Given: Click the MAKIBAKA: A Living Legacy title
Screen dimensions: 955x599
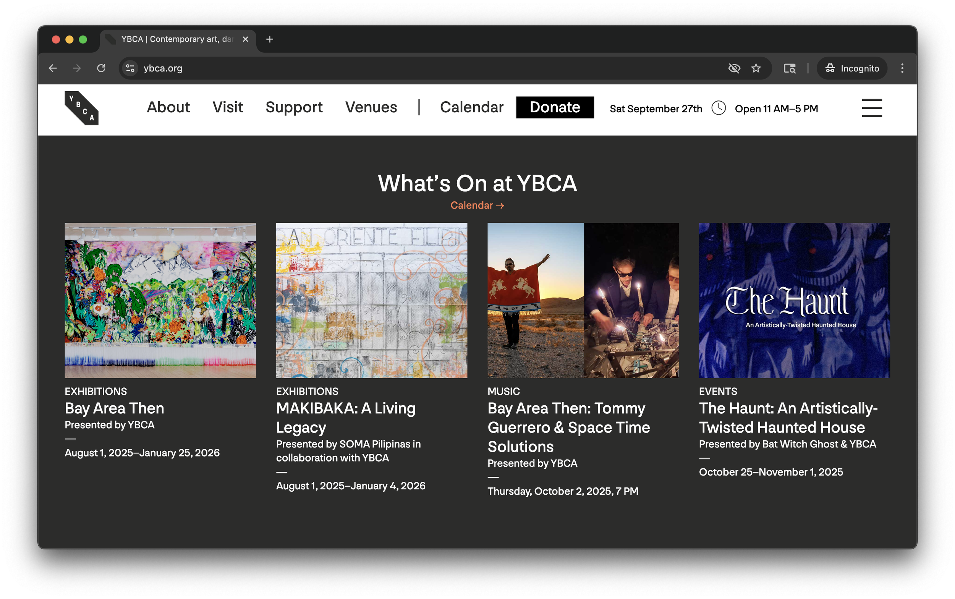Looking at the screenshot, I should tap(345, 418).
